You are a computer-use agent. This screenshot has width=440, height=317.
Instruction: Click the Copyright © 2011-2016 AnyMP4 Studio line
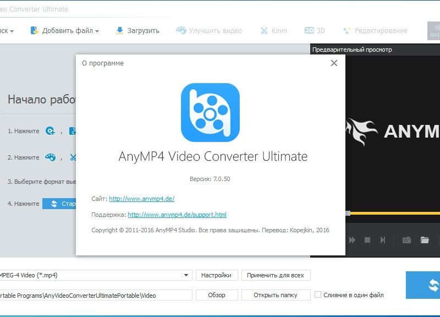click(x=210, y=230)
